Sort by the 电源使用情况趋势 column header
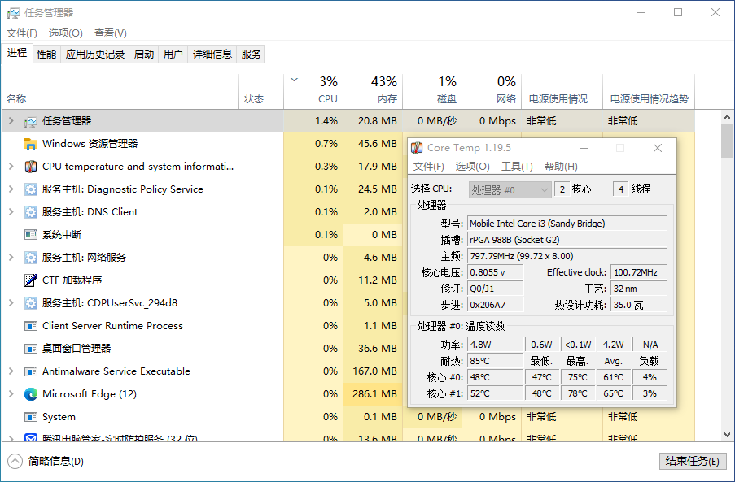This screenshot has width=735, height=482. [x=649, y=92]
